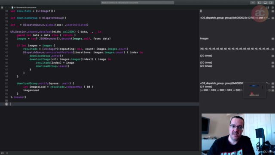This screenshot has width=275, height=155.
Task: Click 'if let images = images' line
Action: [36, 46]
